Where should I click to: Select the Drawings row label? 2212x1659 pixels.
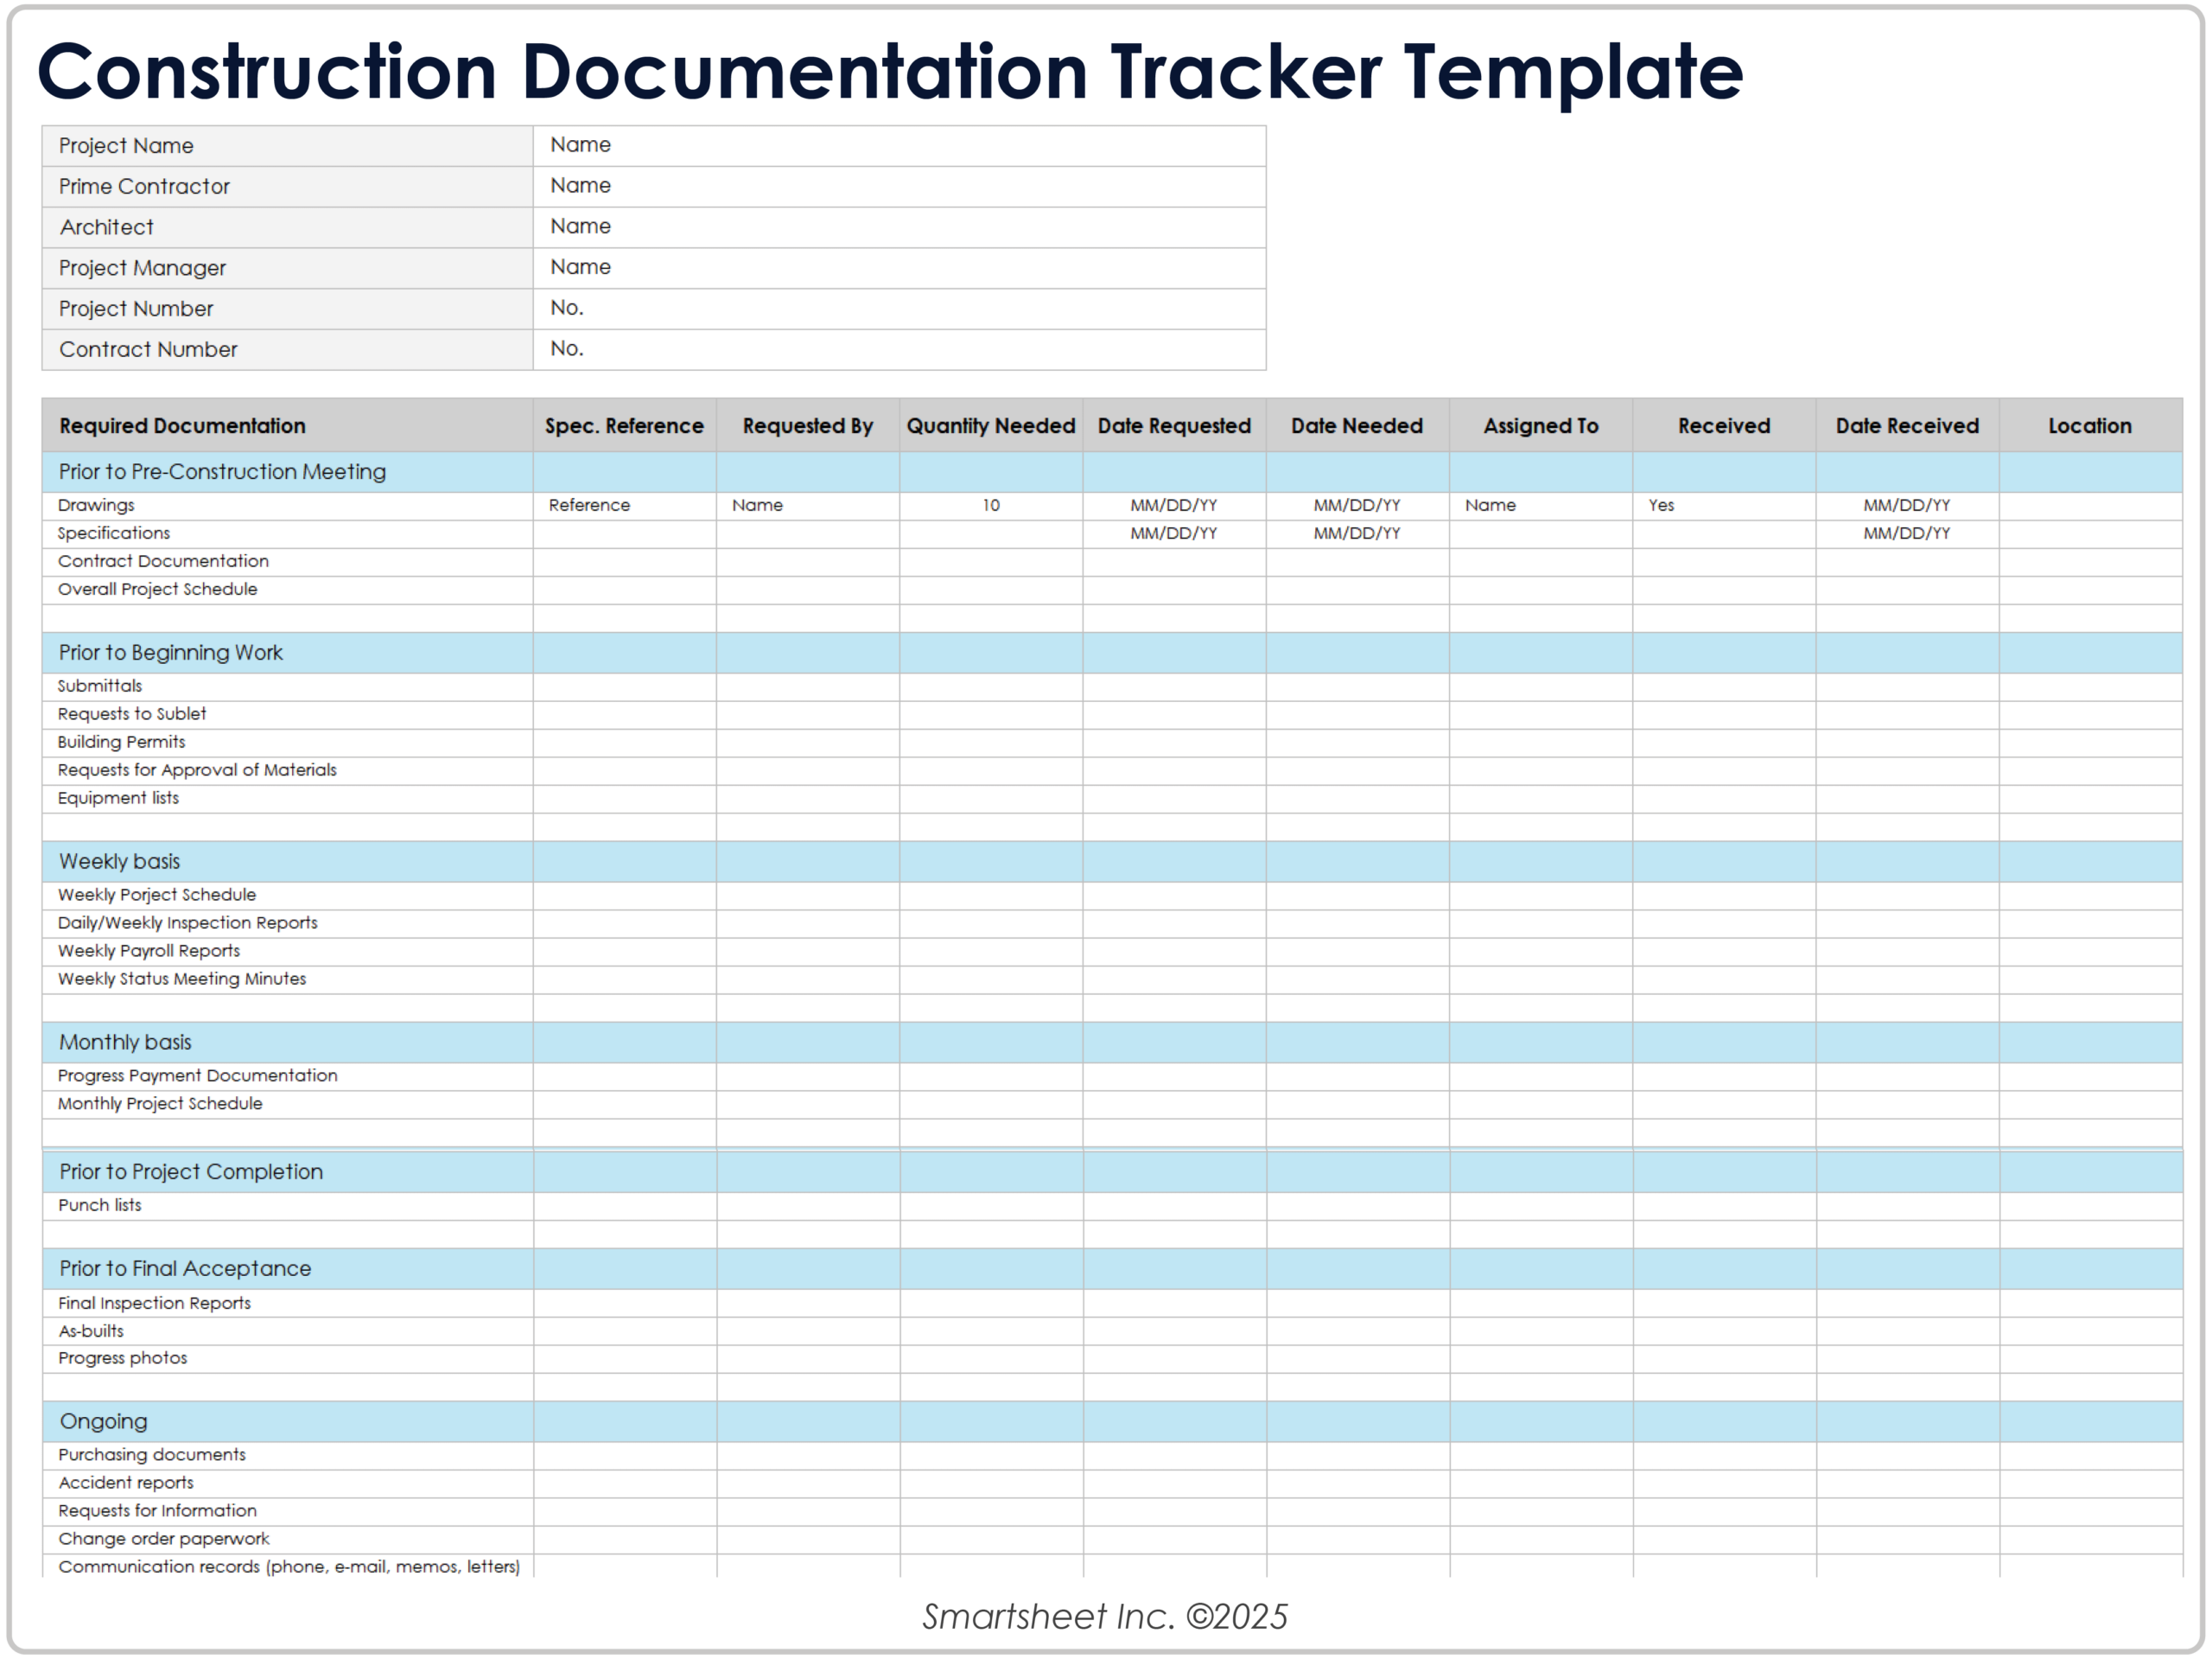click(96, 505)
